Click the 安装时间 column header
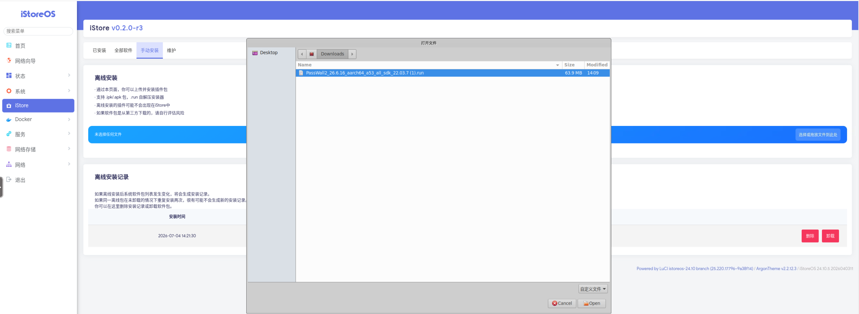Image resolution: width=859 pixels, height=314 pixels. coord(177,217)
